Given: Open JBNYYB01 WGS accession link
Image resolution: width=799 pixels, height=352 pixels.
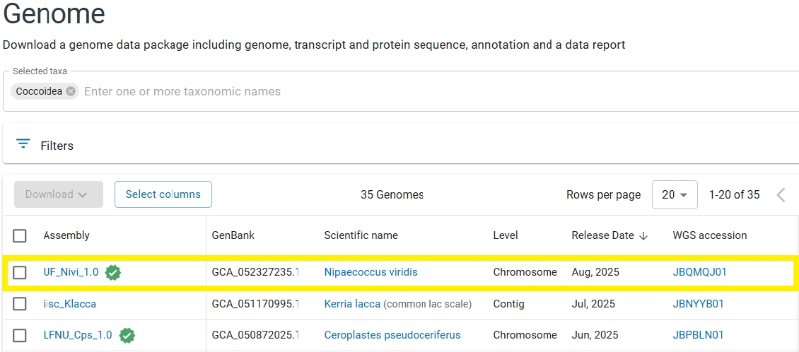Looking at the screenshot, I should [698, 304].
